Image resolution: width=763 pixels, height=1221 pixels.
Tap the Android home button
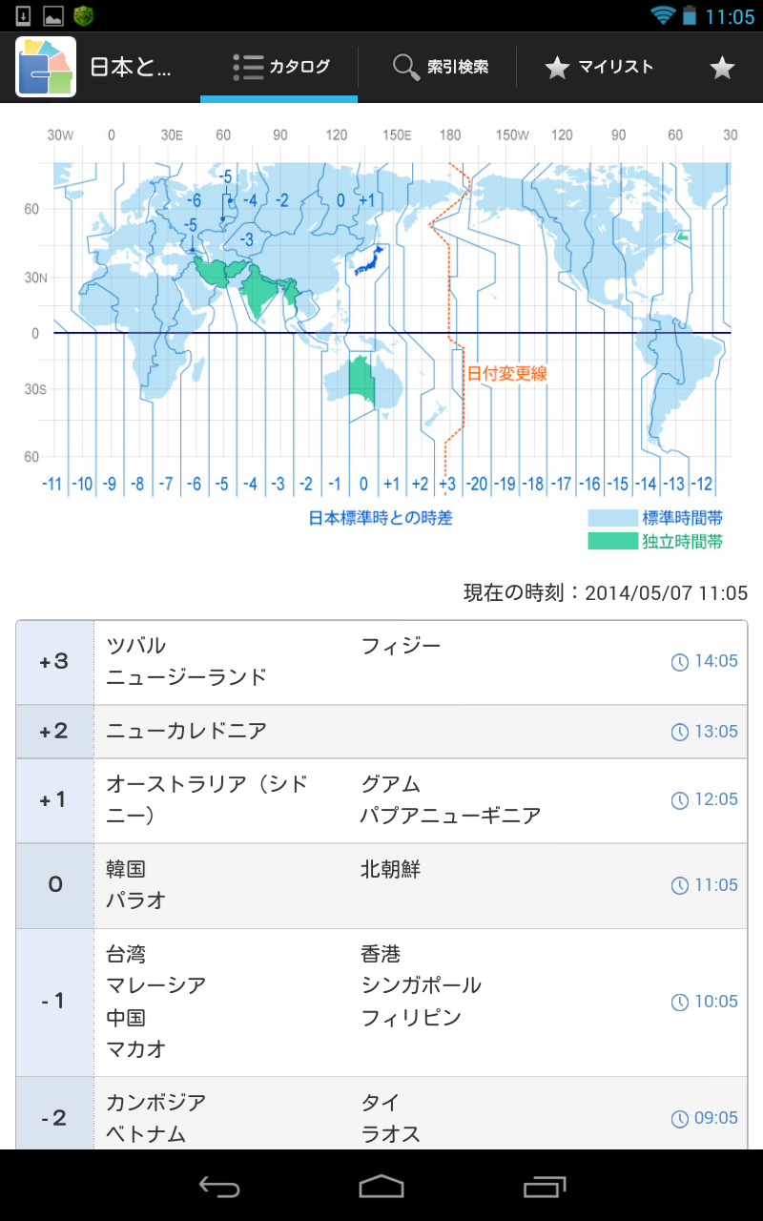coord(381,1186)
